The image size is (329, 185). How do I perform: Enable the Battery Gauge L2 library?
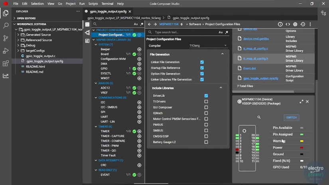click(206, 142)
